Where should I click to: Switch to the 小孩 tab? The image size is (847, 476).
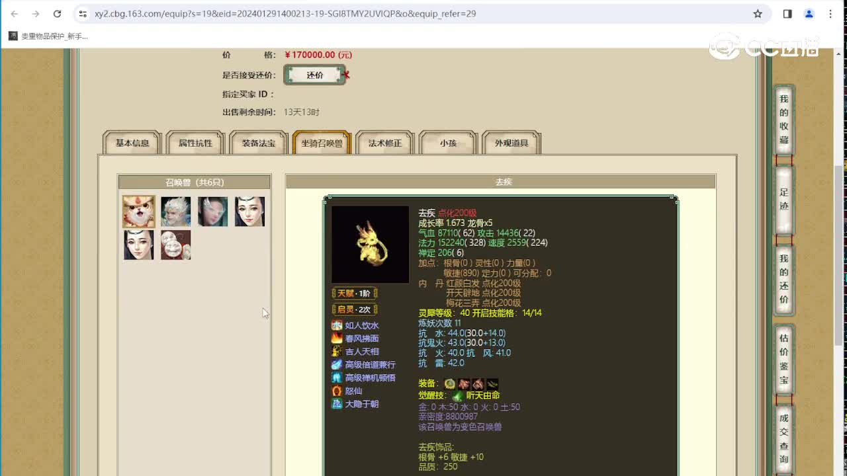448,143
